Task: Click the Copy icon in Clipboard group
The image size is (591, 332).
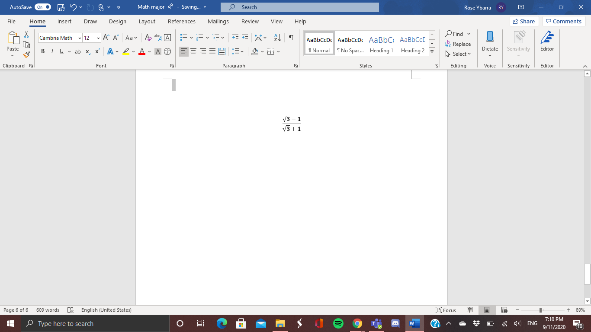Action: (26, 45)
